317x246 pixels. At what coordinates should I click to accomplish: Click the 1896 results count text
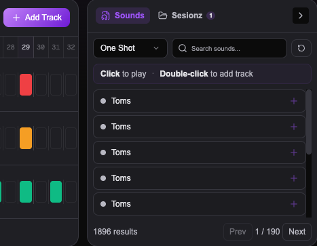115,232
